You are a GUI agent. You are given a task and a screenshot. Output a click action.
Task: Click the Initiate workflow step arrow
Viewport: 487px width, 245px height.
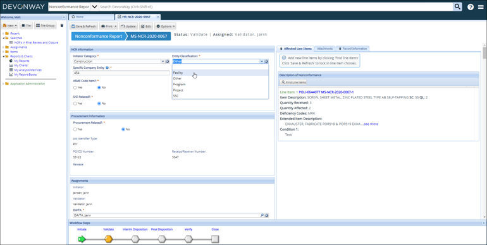tap(82, 239)
